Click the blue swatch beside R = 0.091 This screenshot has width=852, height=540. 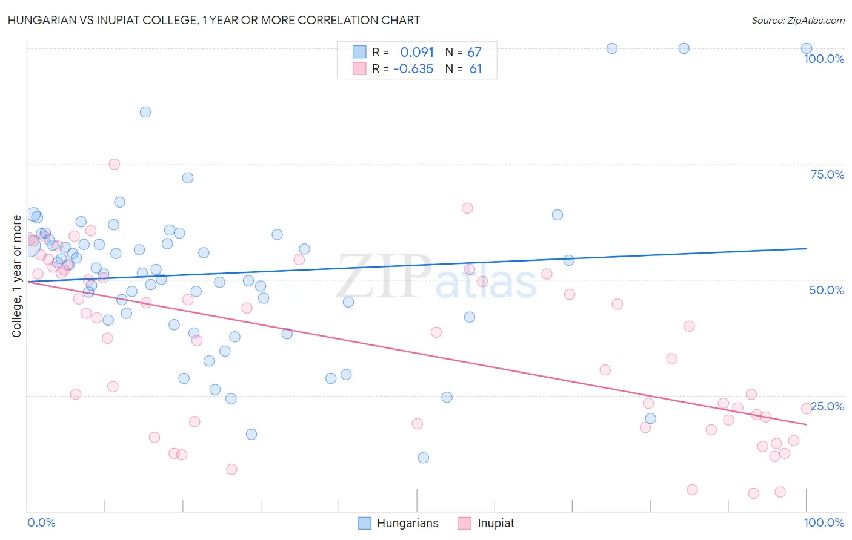click(x=360, y=52)
